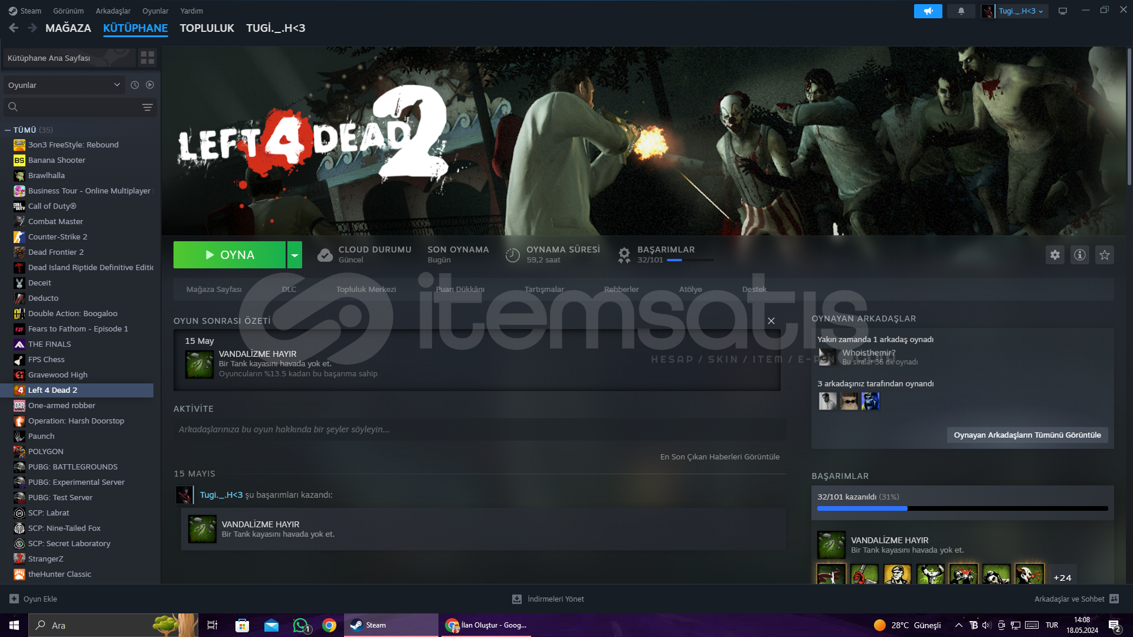Viewport: 1133px width, 637px height.
Task: Open the advanced filter options icon
Action: pos(147,107)
